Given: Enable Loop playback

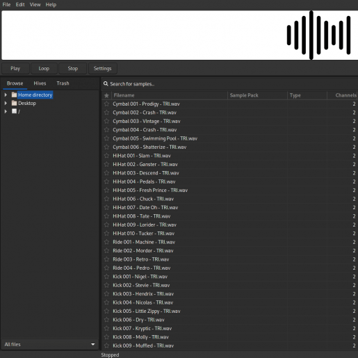Looking at the screenshot, I should pyautogui.click(x=44, y=68).
